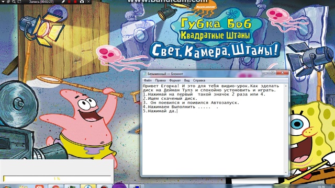Open the Bandicam bar dropdown arrow

point(3,2)
